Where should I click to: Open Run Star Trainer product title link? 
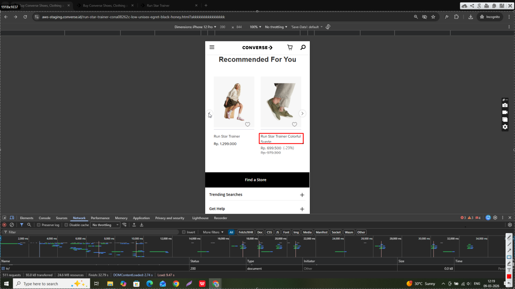coord(227,136)
